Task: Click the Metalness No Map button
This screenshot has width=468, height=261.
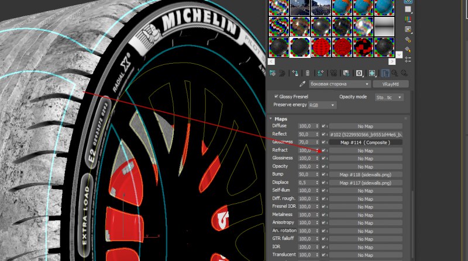Action: click(x=365, y=215)
